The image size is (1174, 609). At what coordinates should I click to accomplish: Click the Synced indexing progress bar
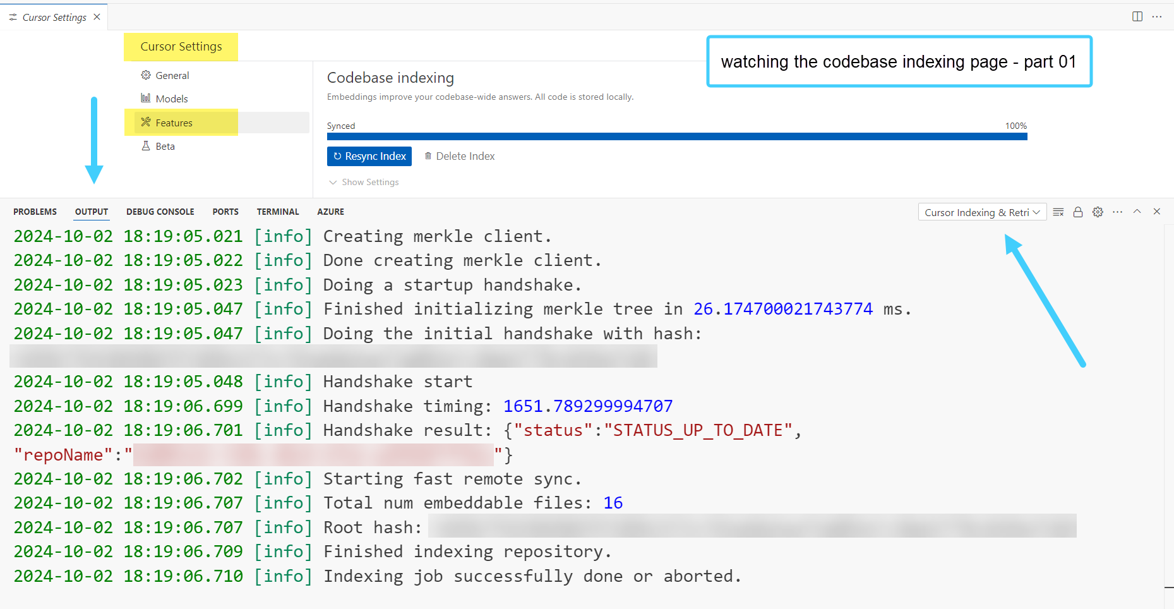click(x=677, y=136)
